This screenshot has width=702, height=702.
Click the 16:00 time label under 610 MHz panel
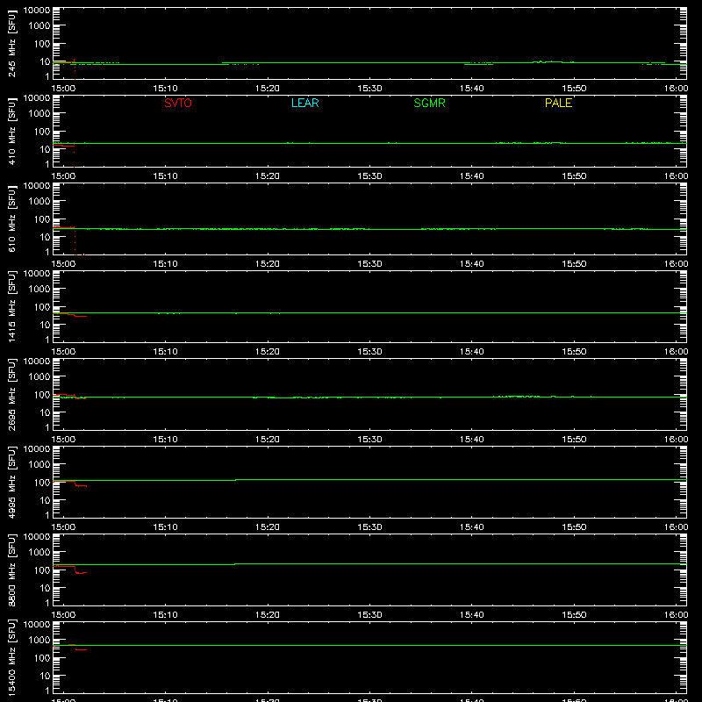coord(676,264)
